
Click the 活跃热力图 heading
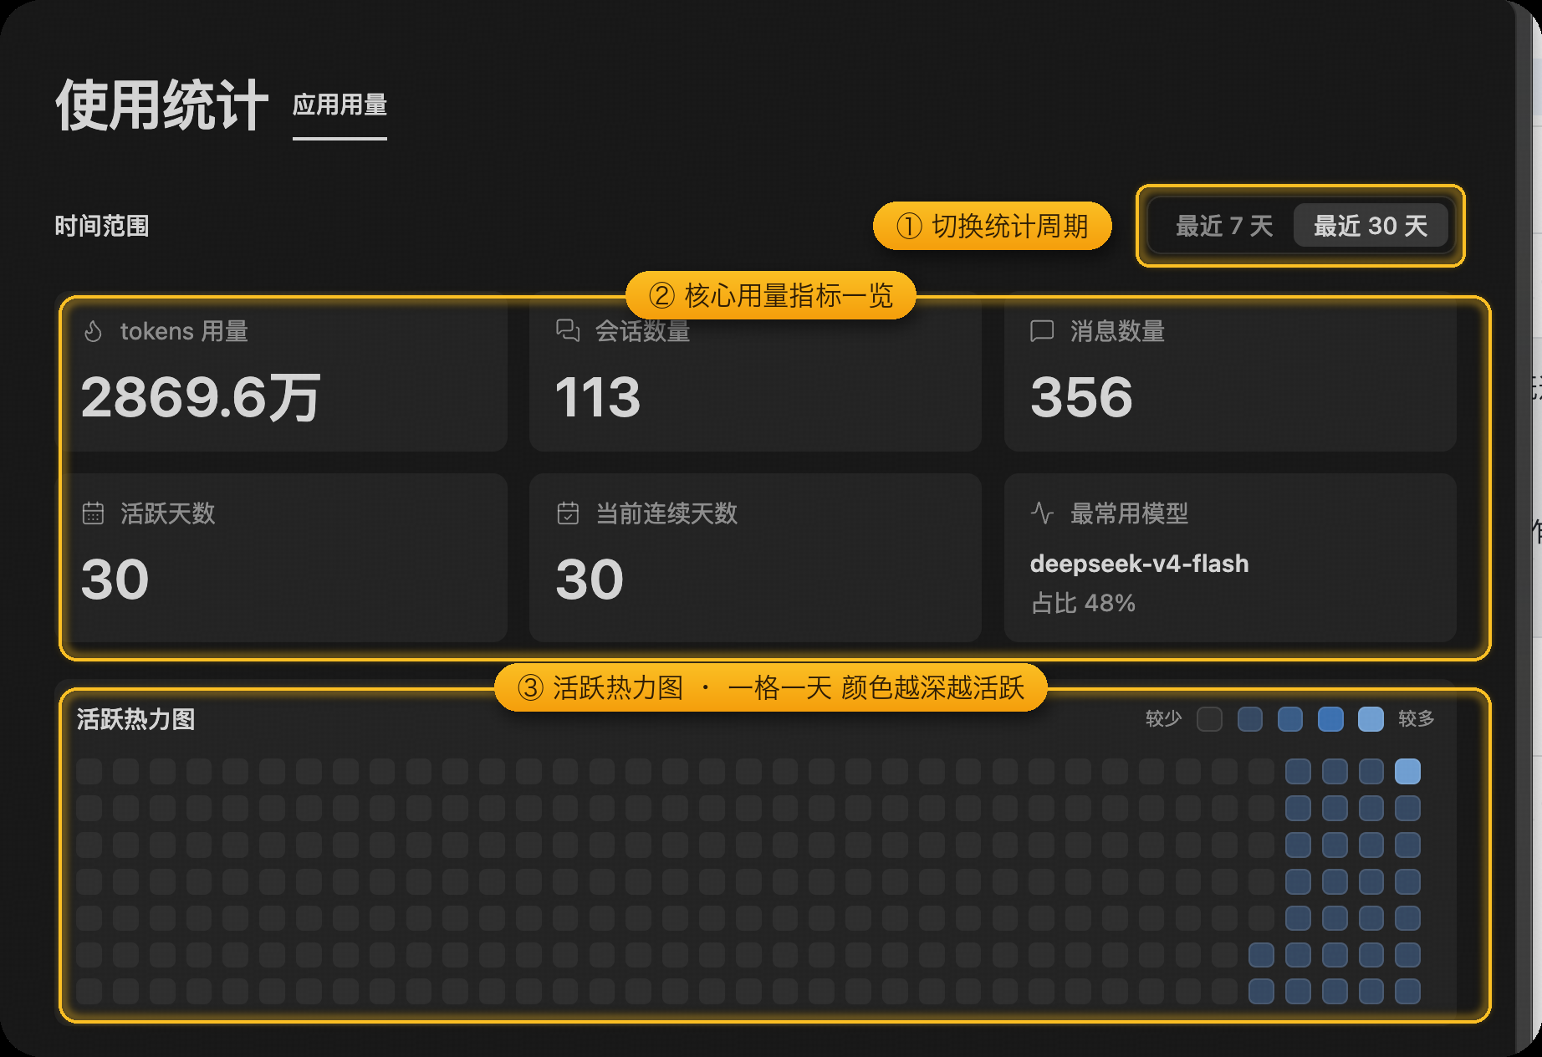click(x=135, y=719)
